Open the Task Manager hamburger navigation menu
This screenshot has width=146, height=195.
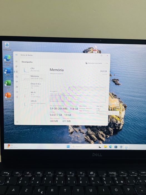pyautogui.click(x=16, y=62)
